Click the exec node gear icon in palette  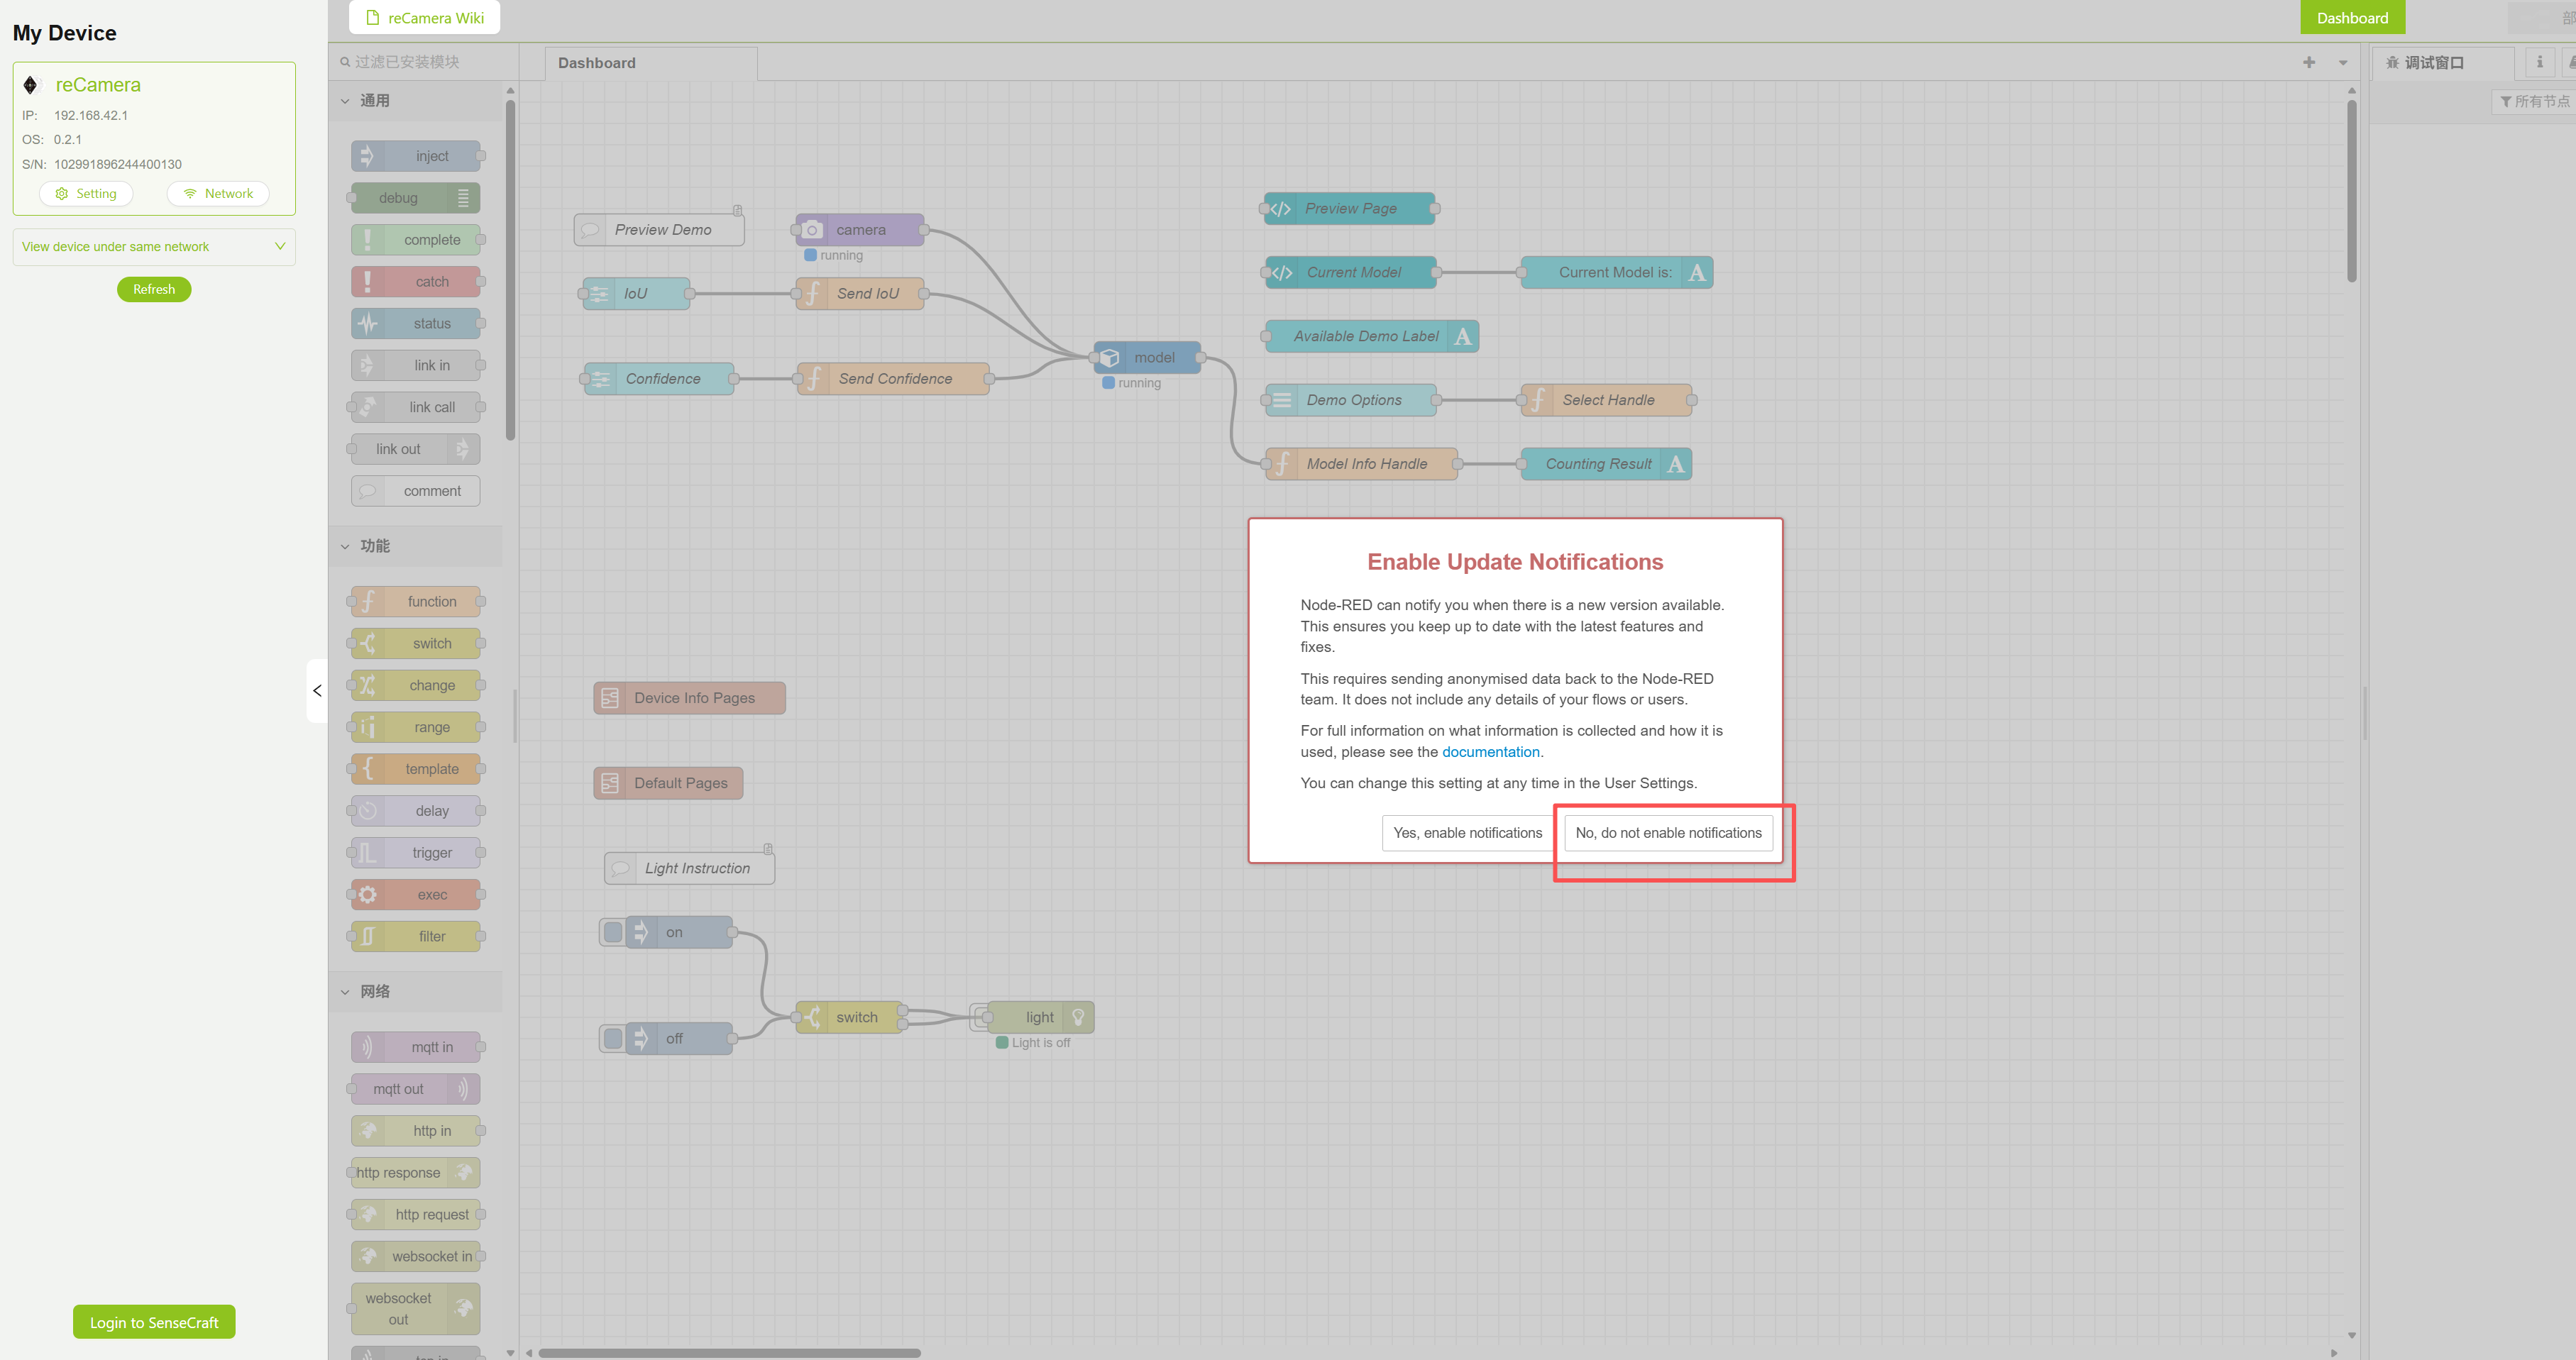tap(368, 895)
